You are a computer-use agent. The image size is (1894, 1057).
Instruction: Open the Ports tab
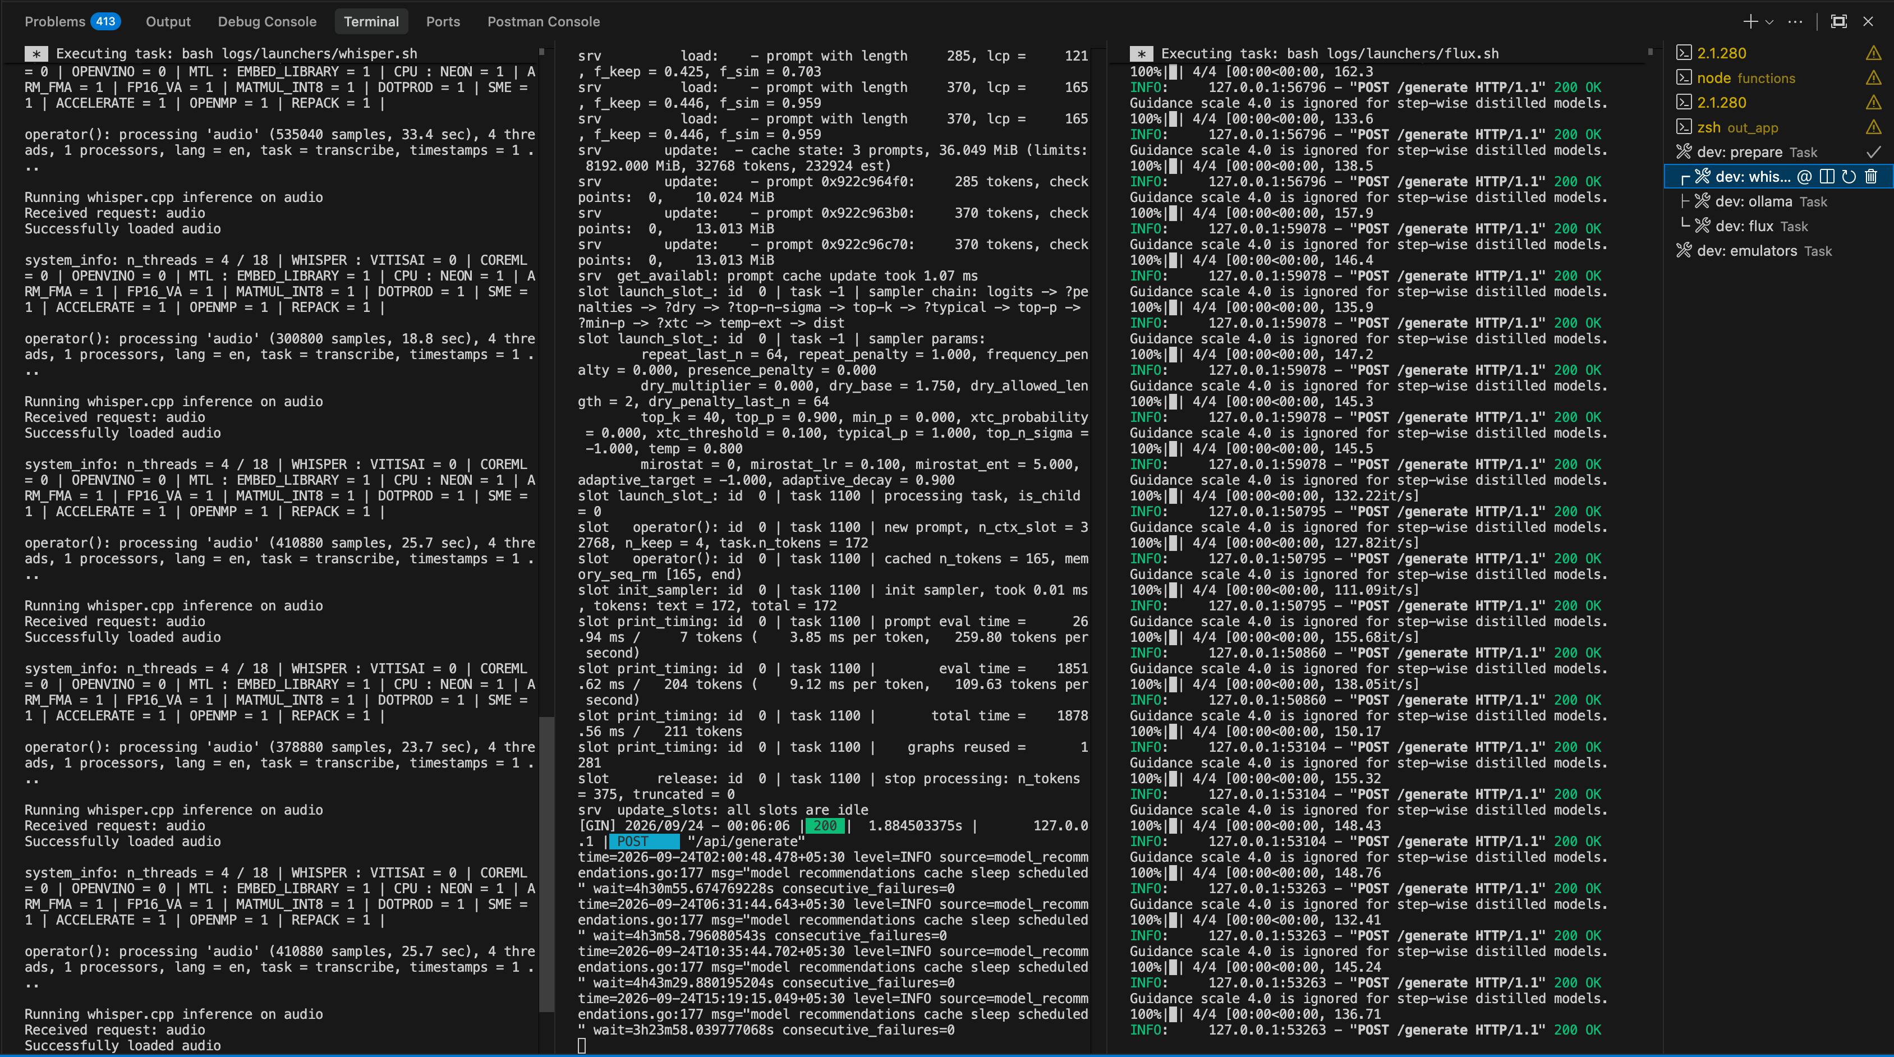443,22
